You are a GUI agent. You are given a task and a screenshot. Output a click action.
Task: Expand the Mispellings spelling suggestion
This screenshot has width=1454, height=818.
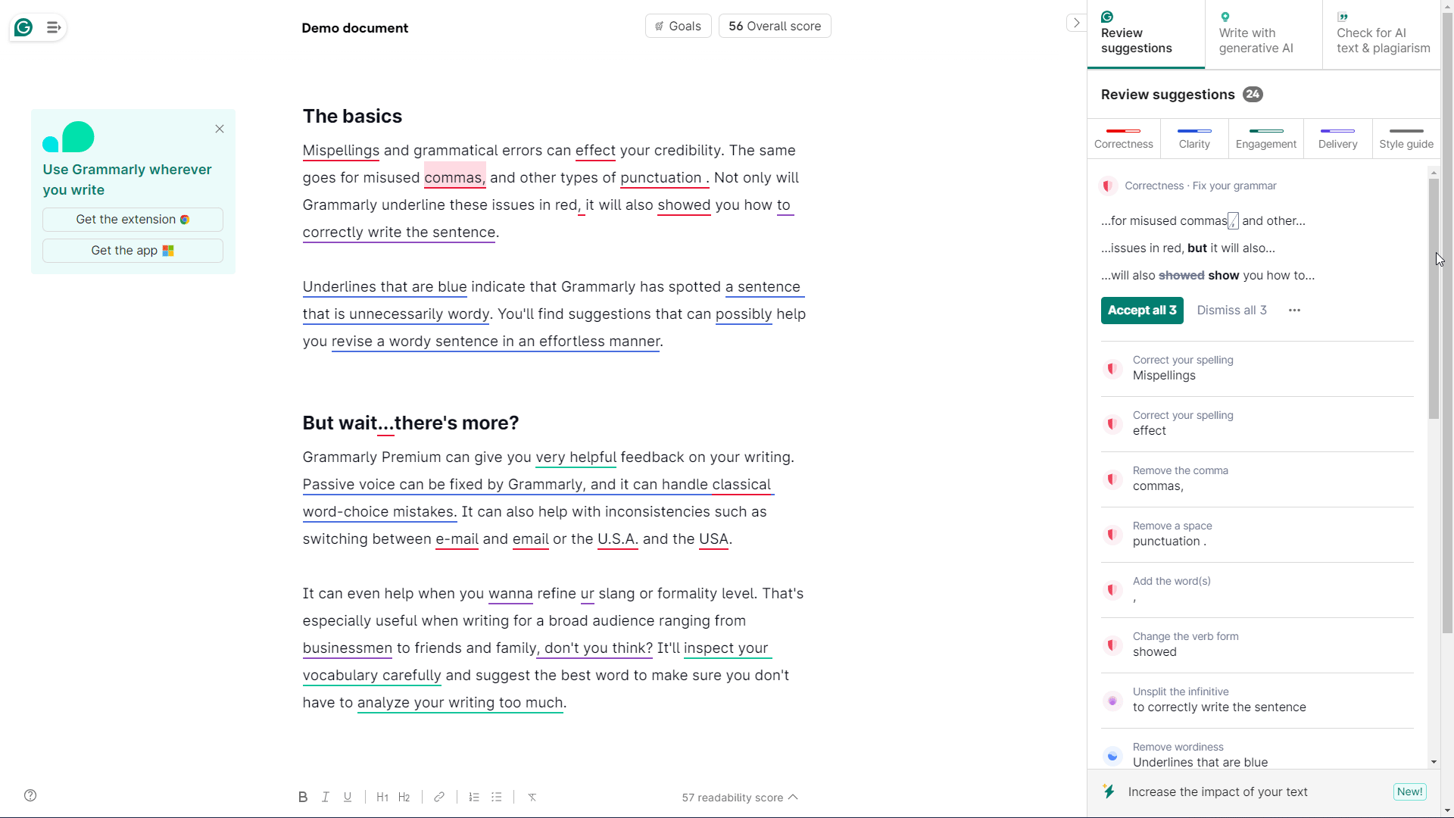pos(1257,369)
